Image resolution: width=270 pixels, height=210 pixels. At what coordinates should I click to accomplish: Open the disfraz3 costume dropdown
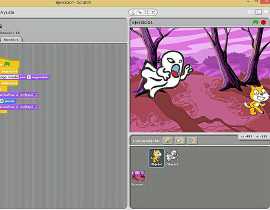pyautogui.click(x=35, y=107)
